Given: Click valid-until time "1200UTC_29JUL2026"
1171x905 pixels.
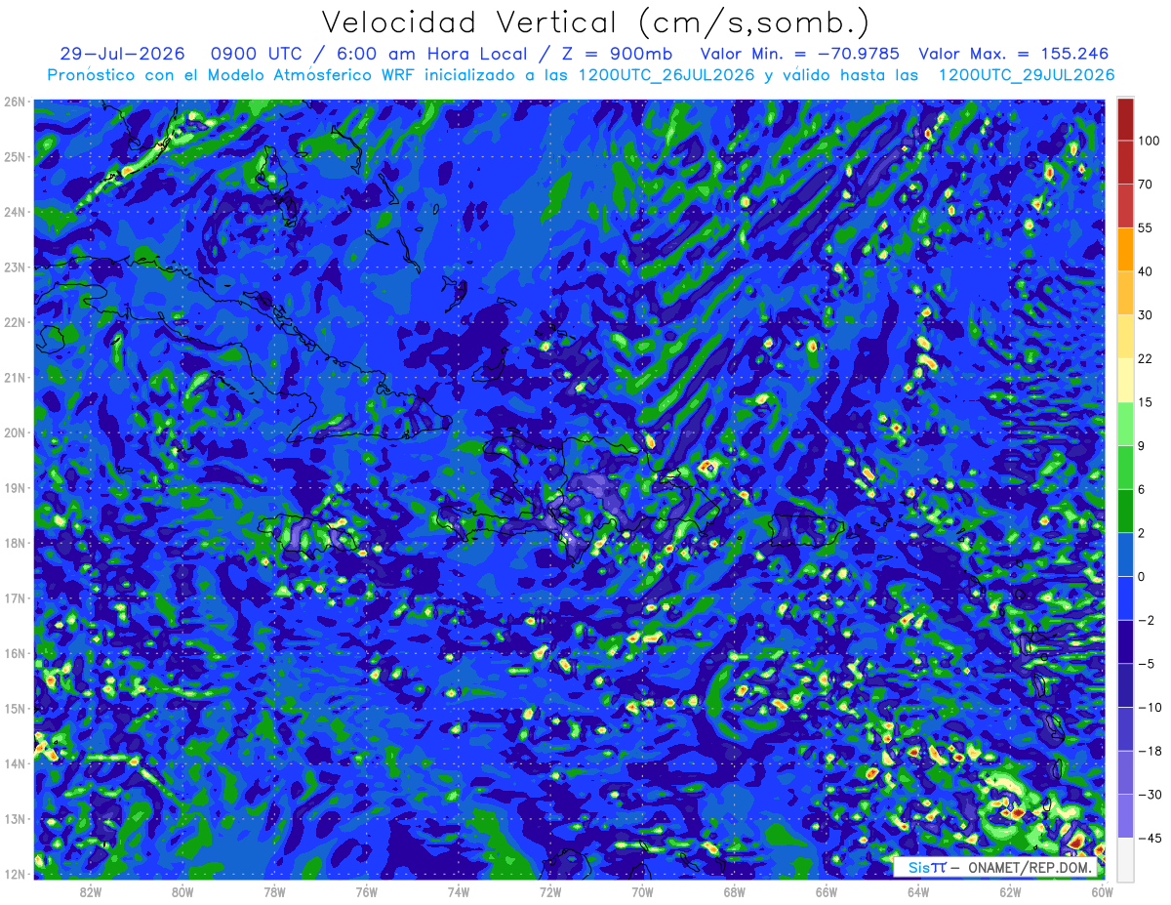Looking at the screenshot, I should [x=1026, y=74].
